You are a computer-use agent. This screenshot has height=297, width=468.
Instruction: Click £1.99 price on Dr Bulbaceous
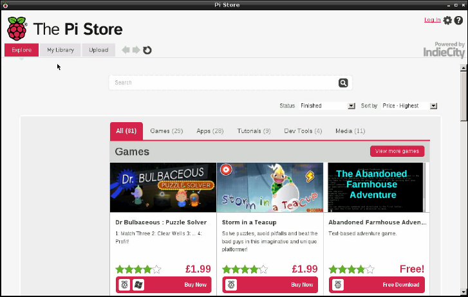point(198,269)
